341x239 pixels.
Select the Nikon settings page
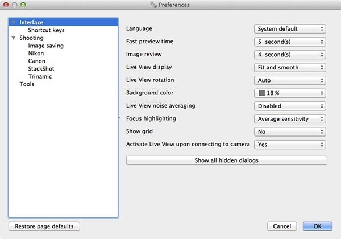pyautogui.click(x=36, y=53)
